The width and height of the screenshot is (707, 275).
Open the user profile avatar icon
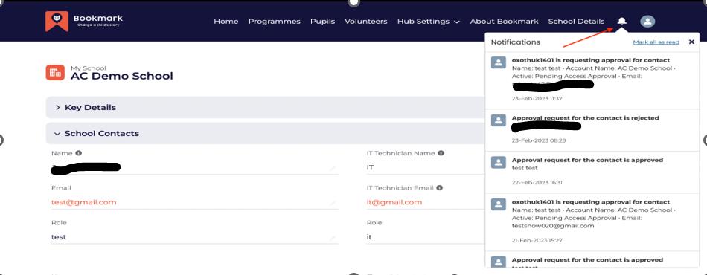point(647,21)
